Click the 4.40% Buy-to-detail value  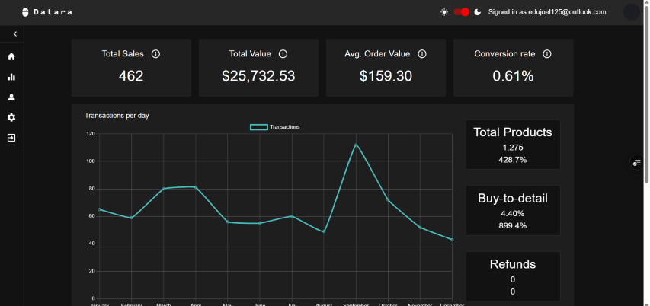click(x=513, y=214)
